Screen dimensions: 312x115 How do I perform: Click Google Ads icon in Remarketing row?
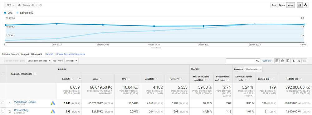pos(53,111)
